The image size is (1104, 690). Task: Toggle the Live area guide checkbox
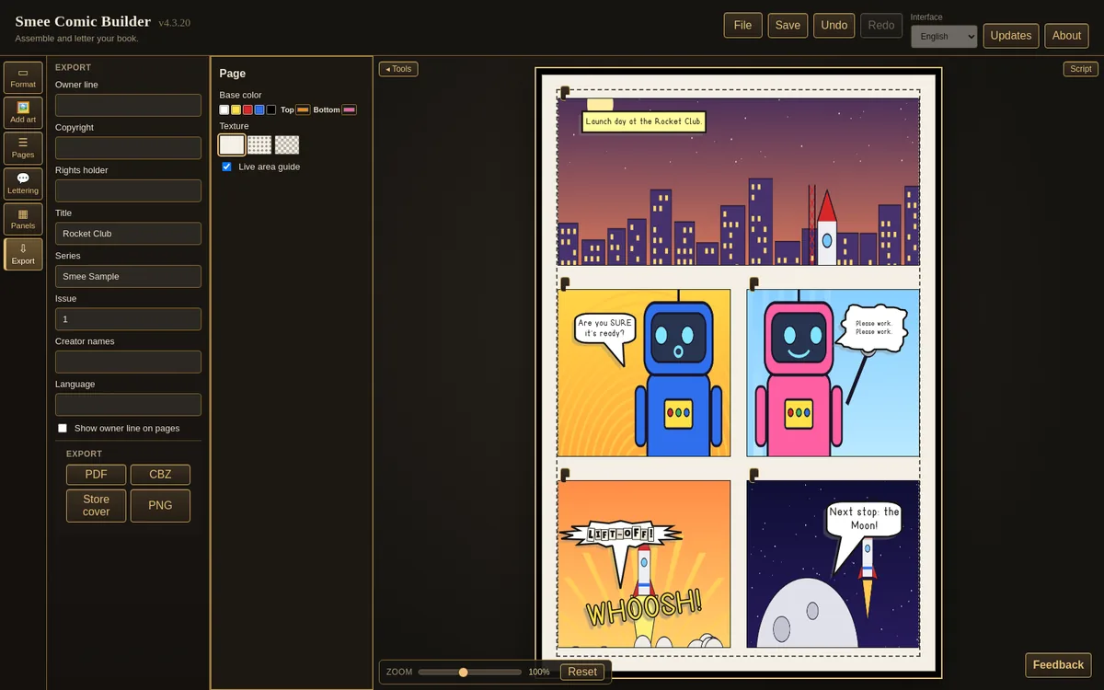coord(227,167)
